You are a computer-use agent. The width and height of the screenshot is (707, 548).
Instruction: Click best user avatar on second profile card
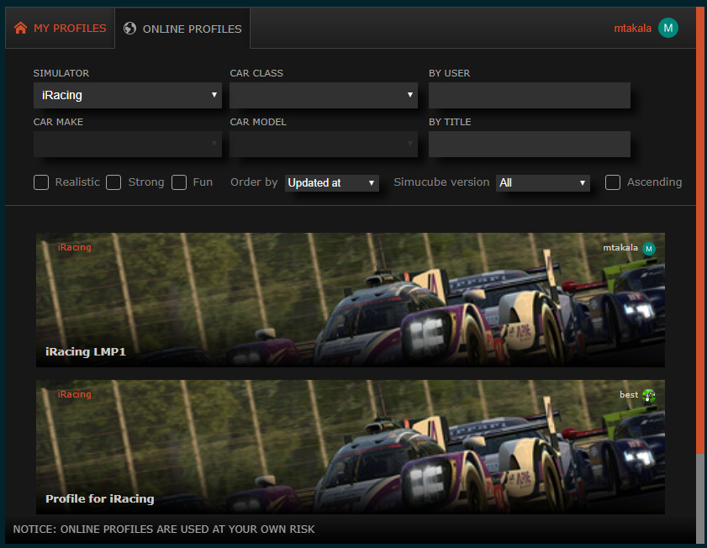(x=648, y=395)
